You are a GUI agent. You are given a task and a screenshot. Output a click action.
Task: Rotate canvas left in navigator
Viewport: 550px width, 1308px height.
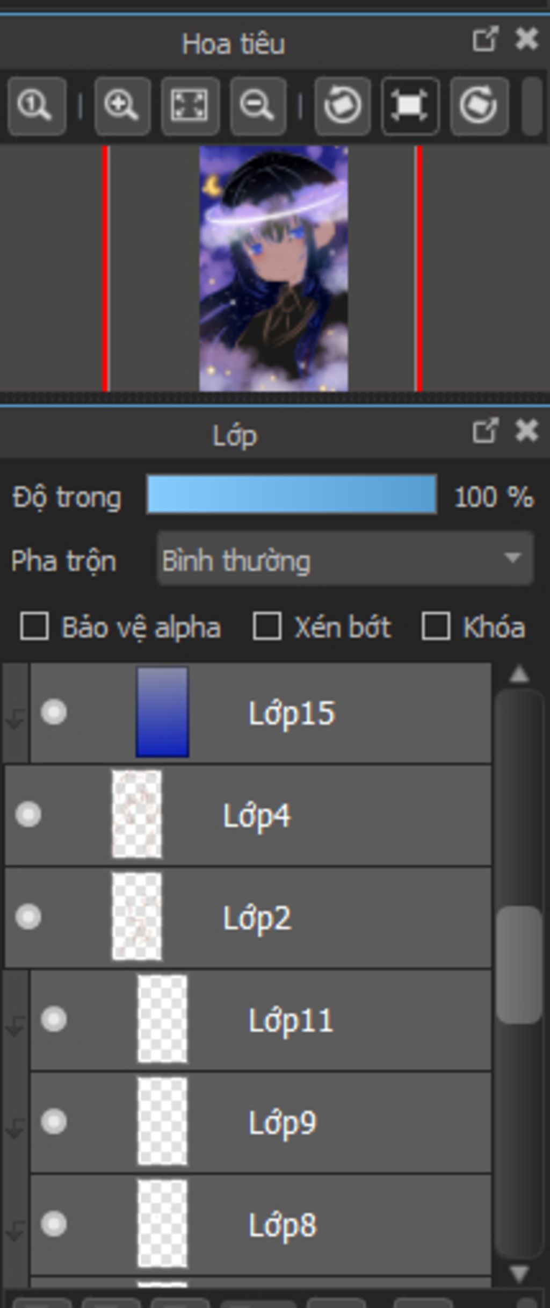coord(343,106)
